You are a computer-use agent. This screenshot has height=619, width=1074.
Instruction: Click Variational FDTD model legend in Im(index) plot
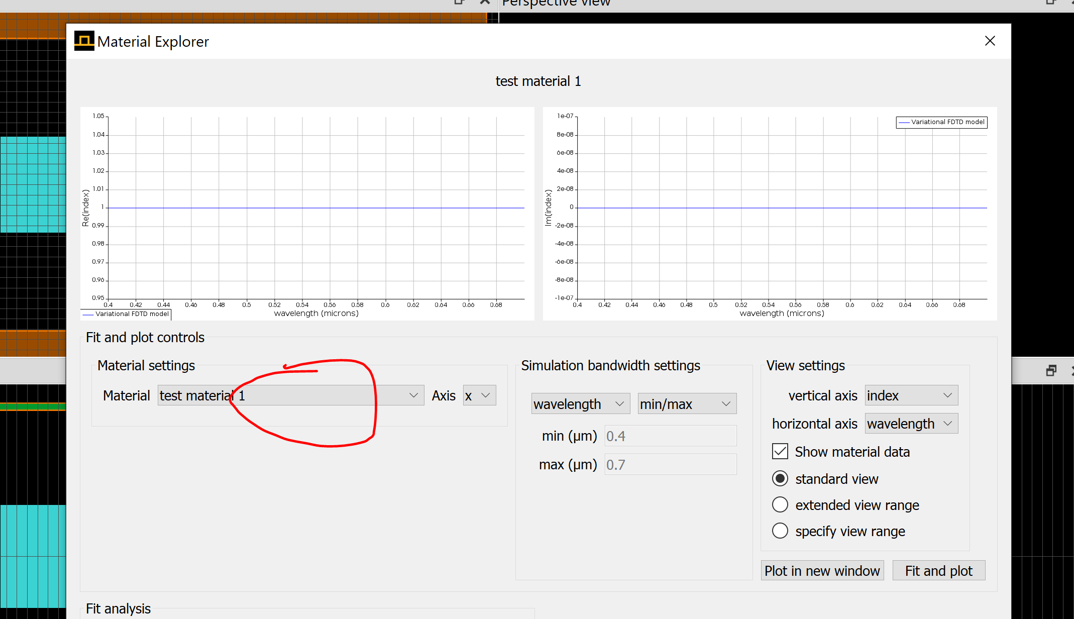tap(941, 122)
